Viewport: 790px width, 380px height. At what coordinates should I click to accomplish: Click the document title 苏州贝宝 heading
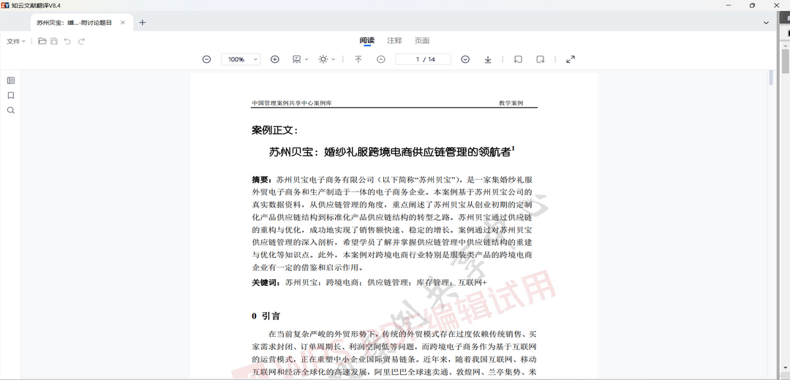coord(392,151)
